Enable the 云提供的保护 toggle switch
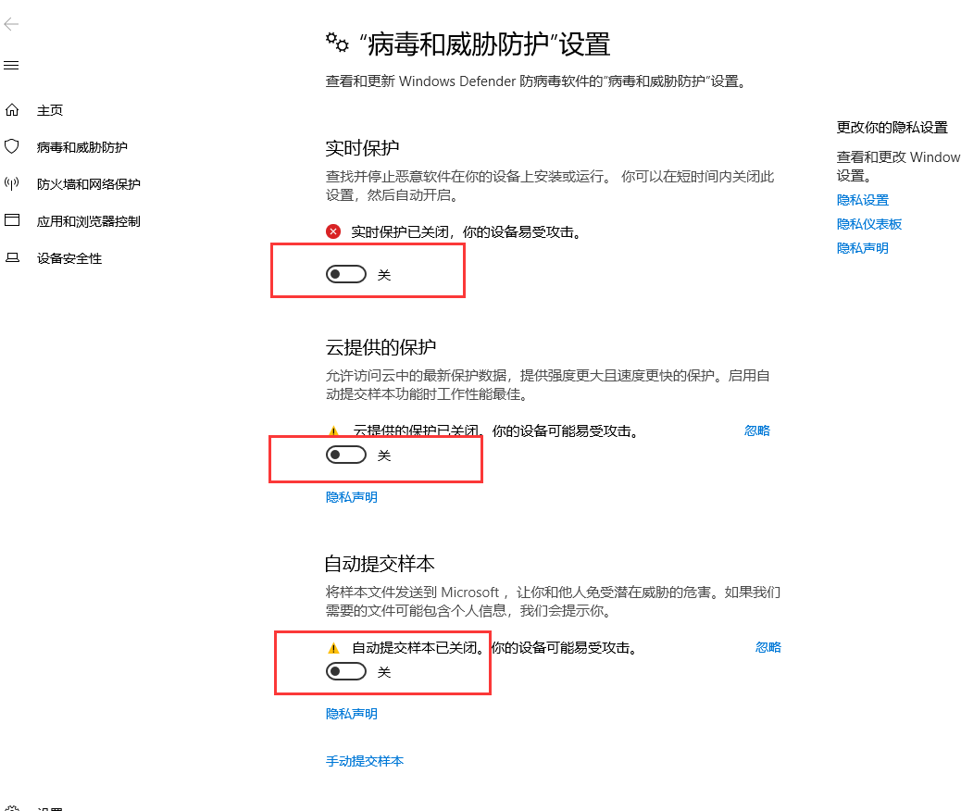Screen dimensions: 961x811 pyautogui.click(x=346, y=455)
